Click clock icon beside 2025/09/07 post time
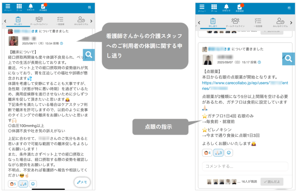This screenshot has height=194, width=298. (x=259, y=62)
